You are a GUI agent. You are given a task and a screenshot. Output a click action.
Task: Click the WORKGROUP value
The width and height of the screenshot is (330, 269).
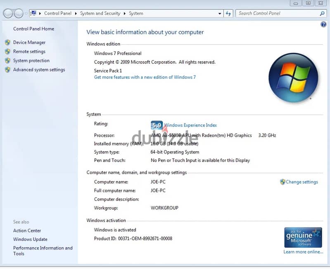(x=164, y=208)
